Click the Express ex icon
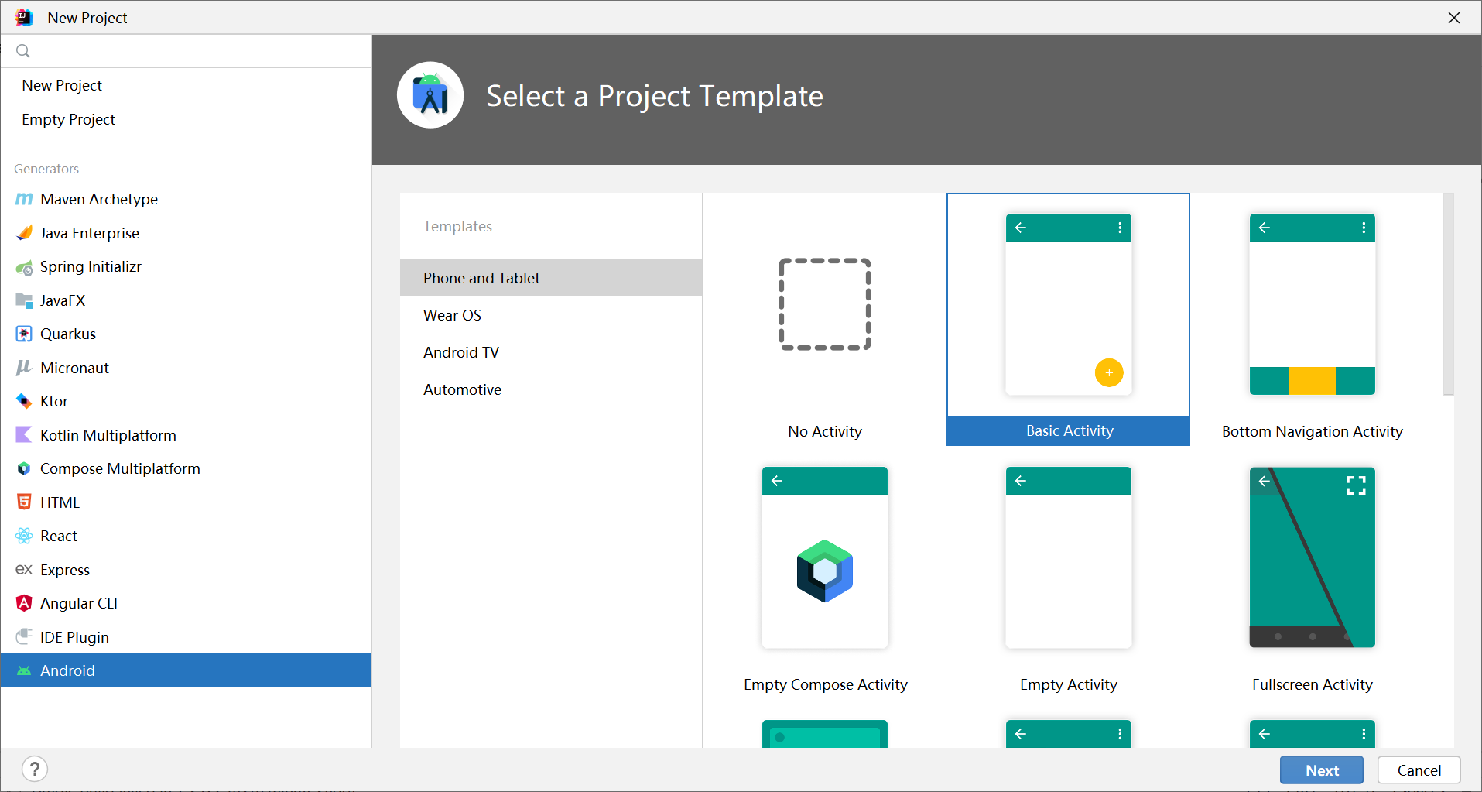1482x792 pixels. coord(24,570)
